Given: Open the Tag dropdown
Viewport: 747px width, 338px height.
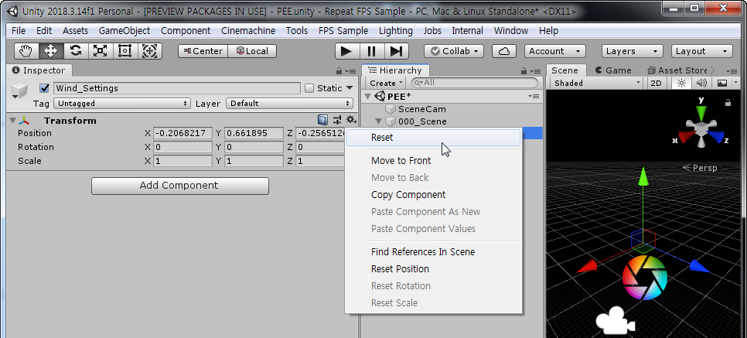Looking at the screenshot, I should (122, 104).
